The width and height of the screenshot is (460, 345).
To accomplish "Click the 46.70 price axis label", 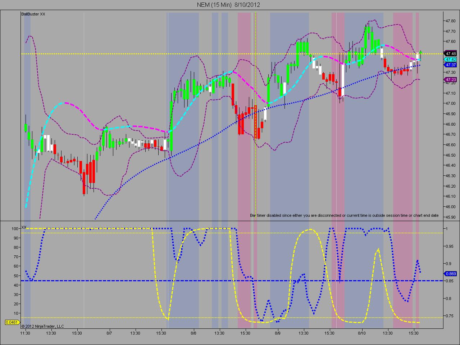I will coord(451,134).
